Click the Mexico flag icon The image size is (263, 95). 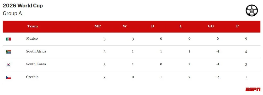pyautogui.click(x=9, y=39)
